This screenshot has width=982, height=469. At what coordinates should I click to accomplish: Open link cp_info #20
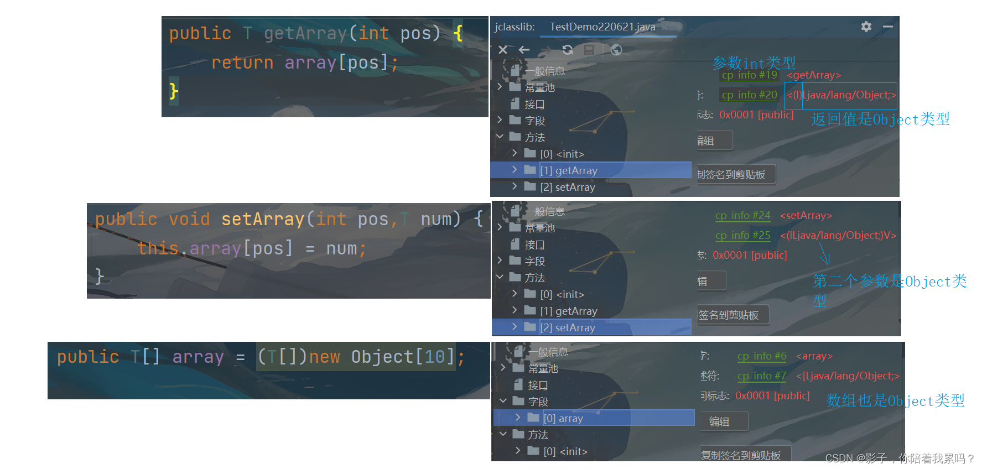pos(749,95)
